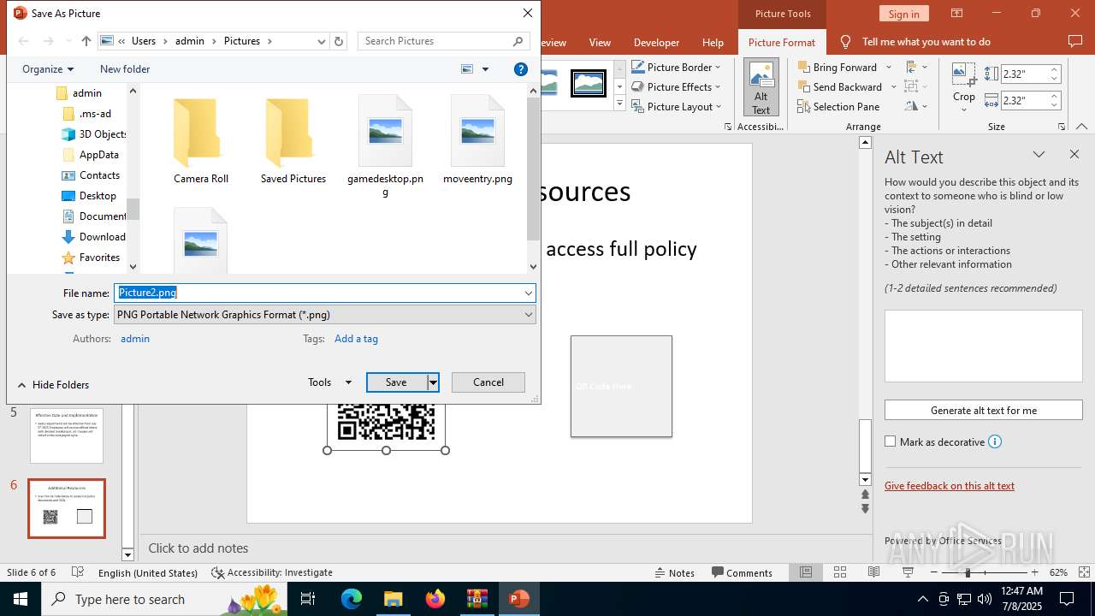The height and width of the screenshot is (616, 1095).
Task: Click Sign in button
Action: pos(903,14)
